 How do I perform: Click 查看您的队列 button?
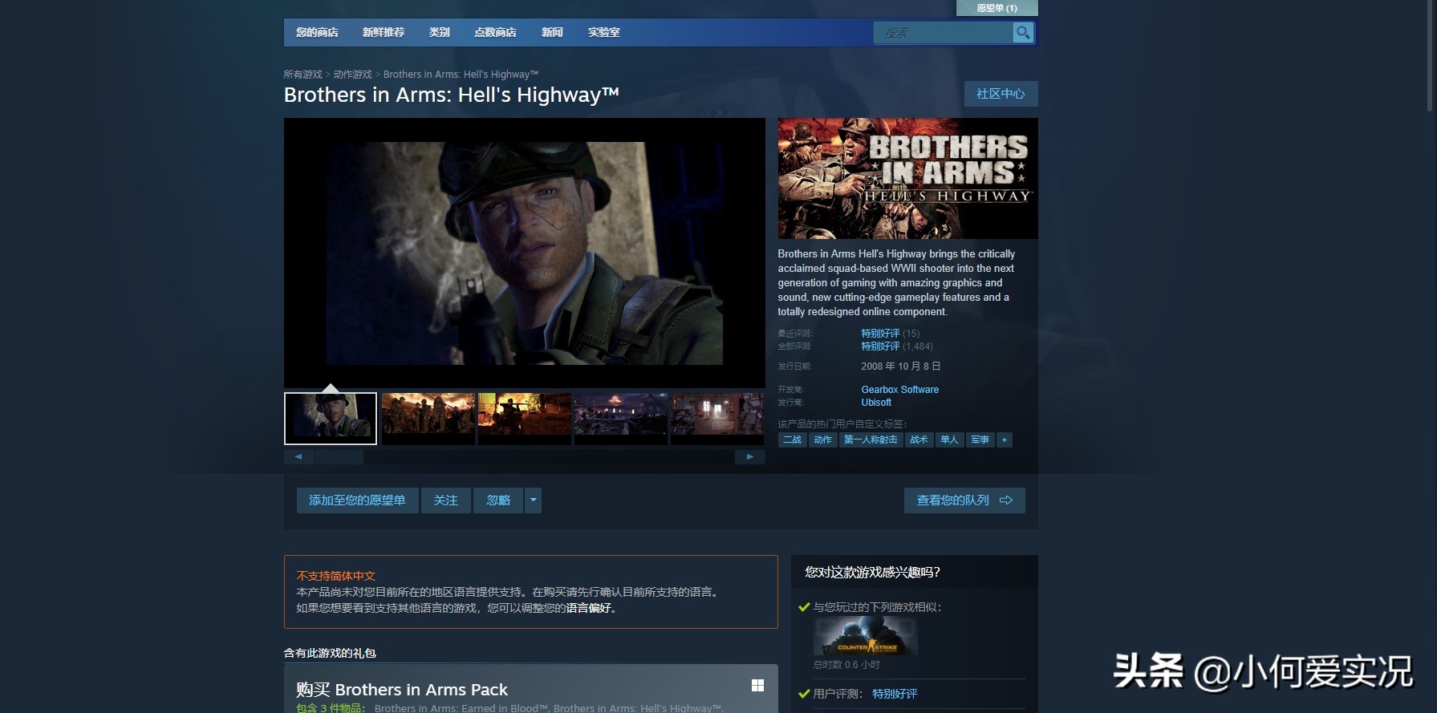964,500
